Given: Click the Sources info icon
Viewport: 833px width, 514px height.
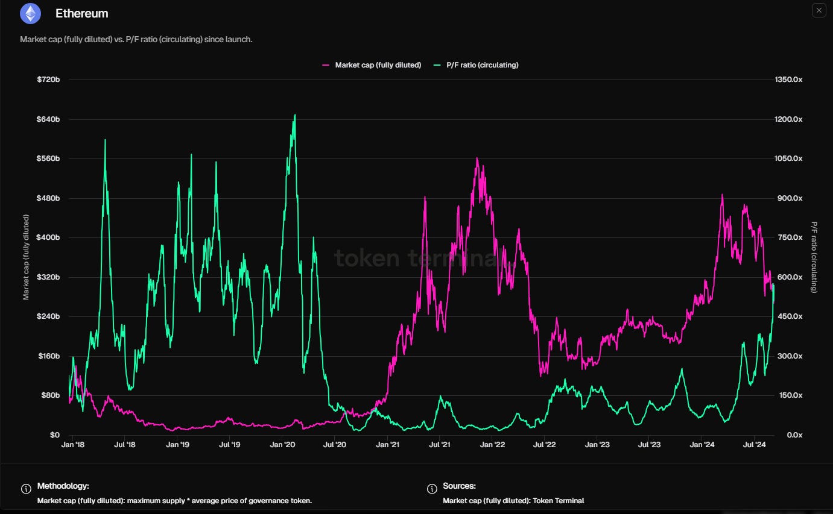Looking at the screenshot, I should pyautogui.click(x=432, y=489).
